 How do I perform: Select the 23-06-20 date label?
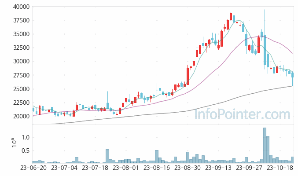tap(33, 168)
